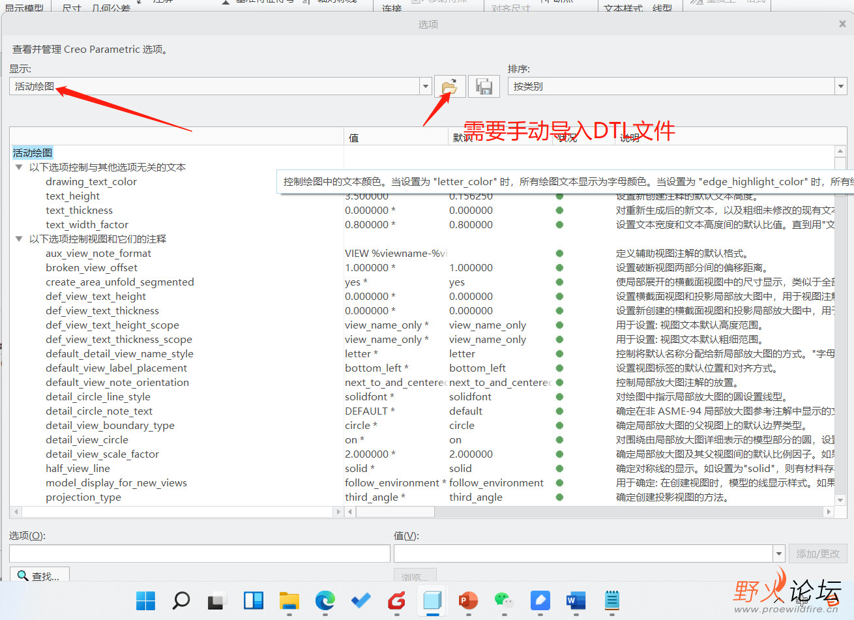Select the 活动绘图 tree root row
This screenshot has width=854, height=620.
(x=33, y=153)
